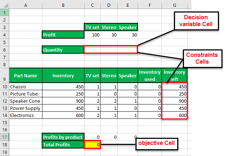This screenshot has width=225, height=156.
Task: Click Picture Tube inventory left value in G11
Action: (174, 94)
